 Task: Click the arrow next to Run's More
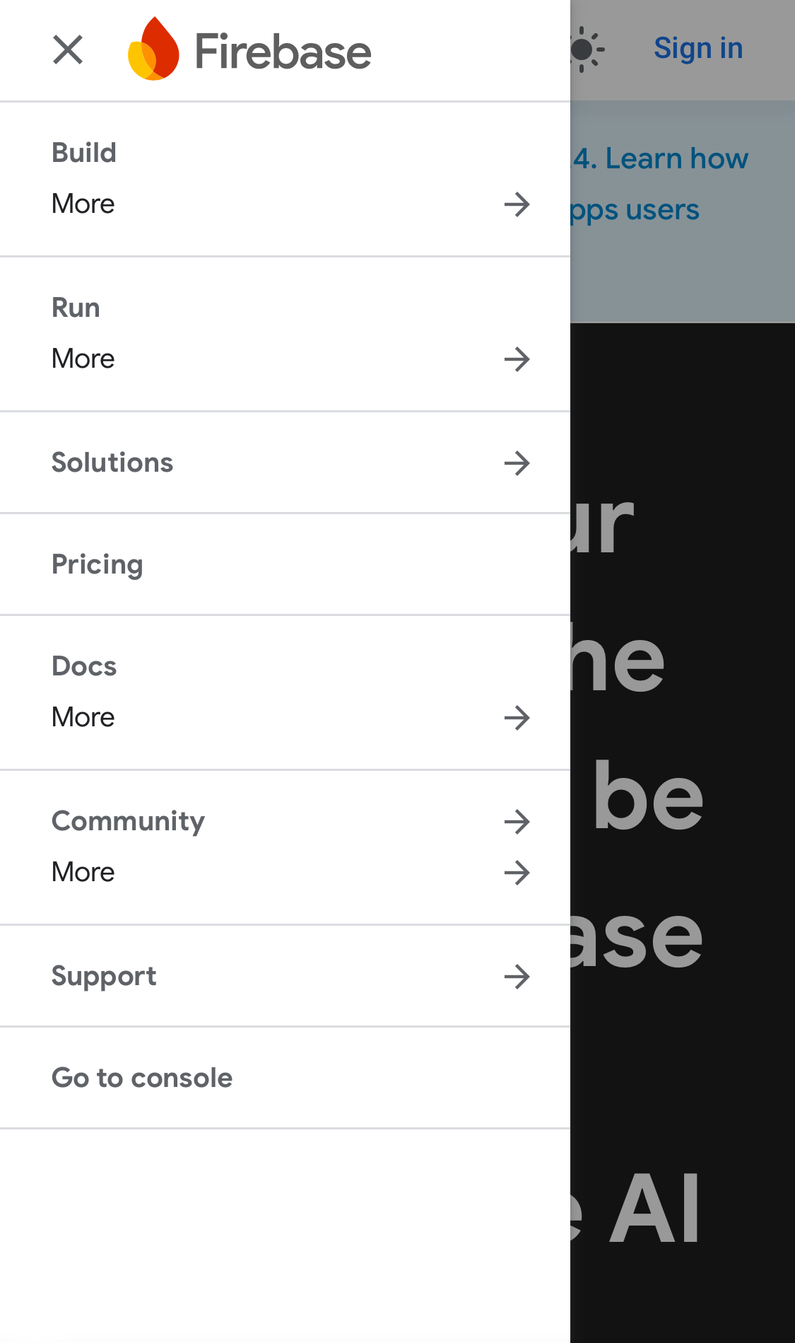tap(517, 360)
